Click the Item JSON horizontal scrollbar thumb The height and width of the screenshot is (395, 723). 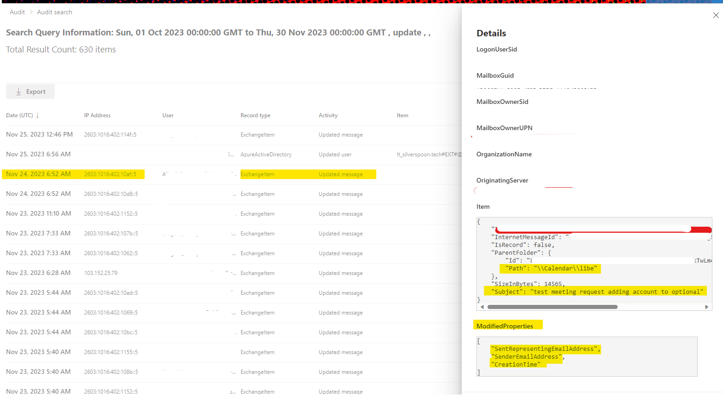pyautogui.click(x=552, y=307)
